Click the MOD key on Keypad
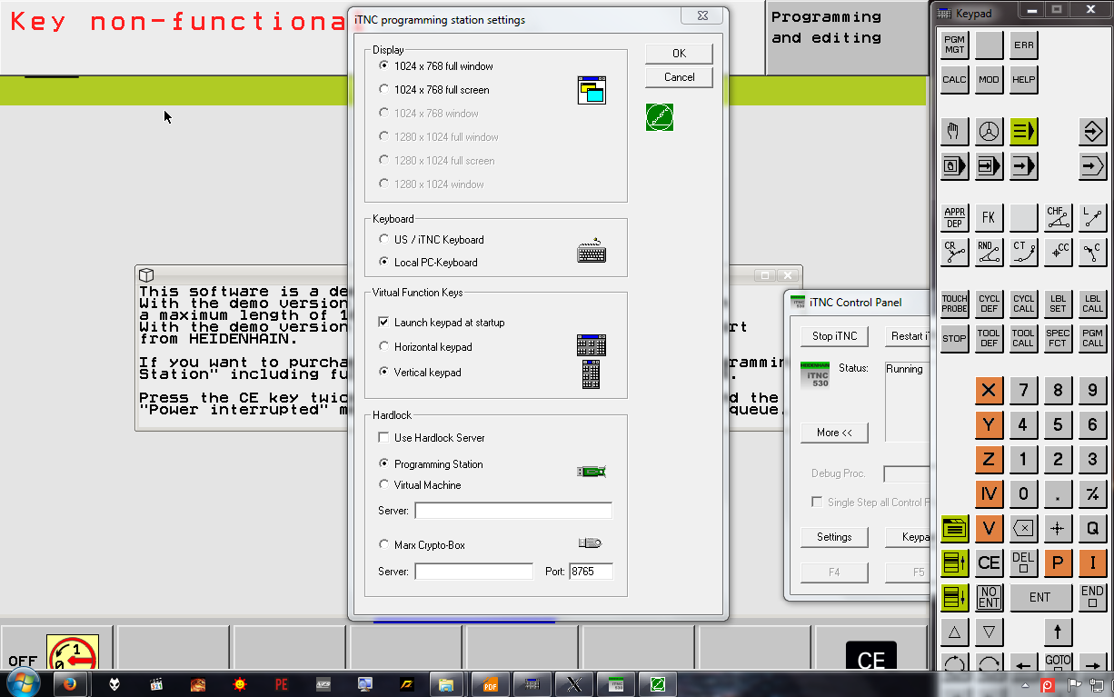 tap(989, 79)
